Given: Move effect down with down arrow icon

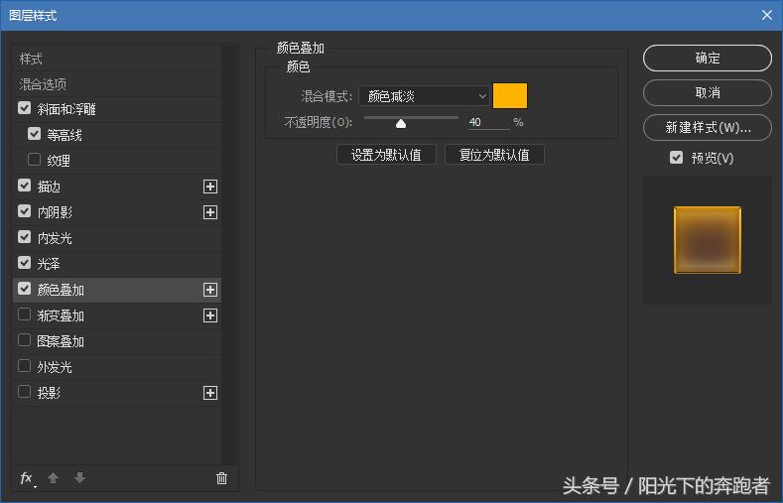Looking at the screenshot, I should 80,478.
